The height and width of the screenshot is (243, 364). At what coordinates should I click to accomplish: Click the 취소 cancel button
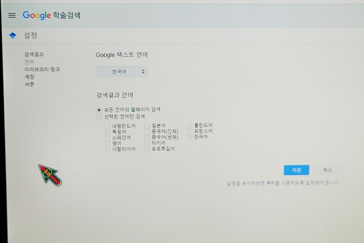tap(327, 170)
